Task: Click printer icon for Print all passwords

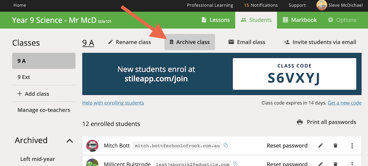Action: point(300,122)
